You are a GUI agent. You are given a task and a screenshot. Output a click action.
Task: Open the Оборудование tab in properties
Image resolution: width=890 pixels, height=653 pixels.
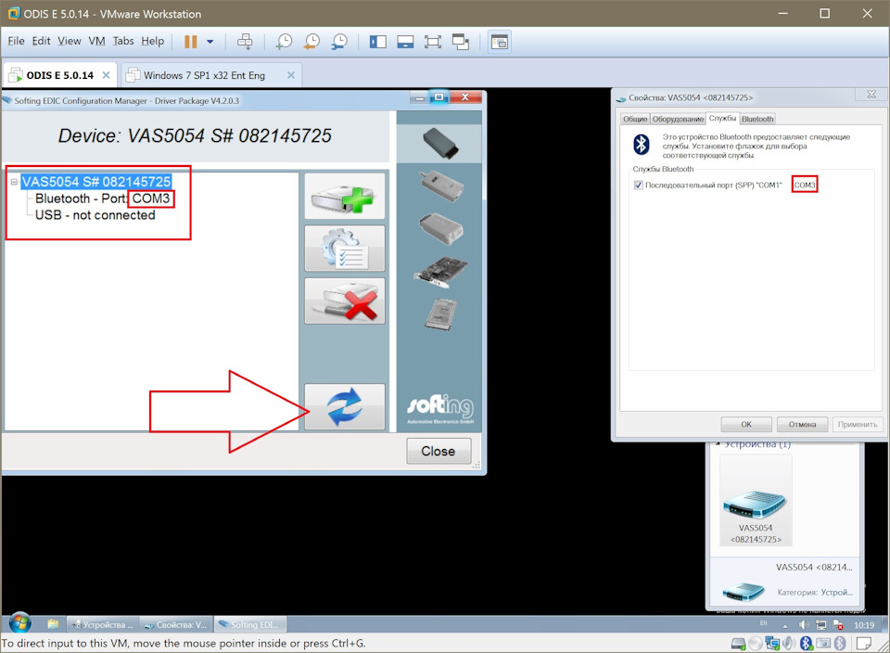coord(678,119)
